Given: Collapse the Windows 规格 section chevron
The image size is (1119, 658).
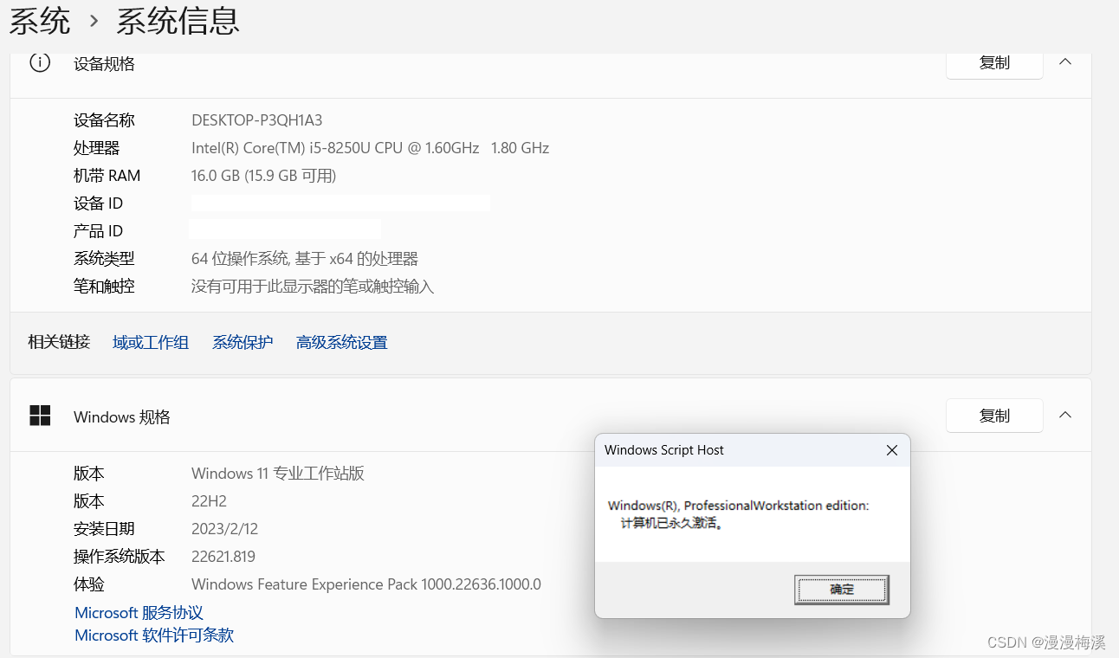Looking at the screenshot, I should tap(1066, 416).
